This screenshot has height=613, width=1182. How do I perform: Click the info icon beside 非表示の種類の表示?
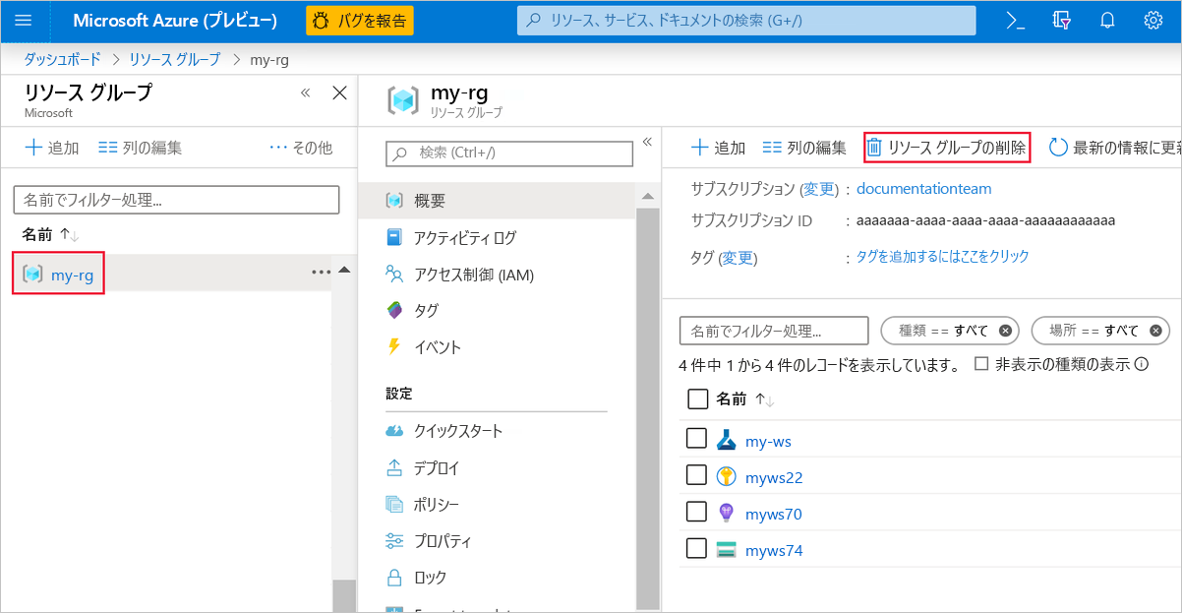coord(1142,364)
